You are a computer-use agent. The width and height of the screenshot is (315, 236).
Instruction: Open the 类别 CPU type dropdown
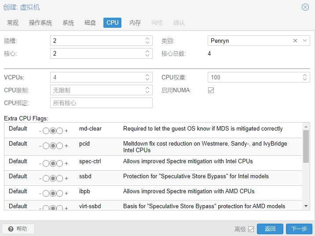pos(305,41)
